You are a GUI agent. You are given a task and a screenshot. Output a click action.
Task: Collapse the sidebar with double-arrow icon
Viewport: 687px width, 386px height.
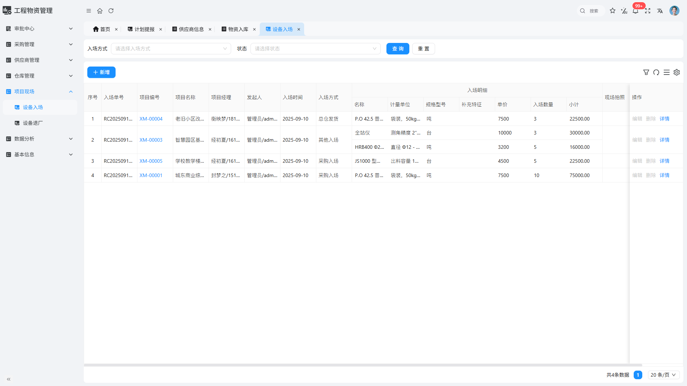tap(9, 379)
